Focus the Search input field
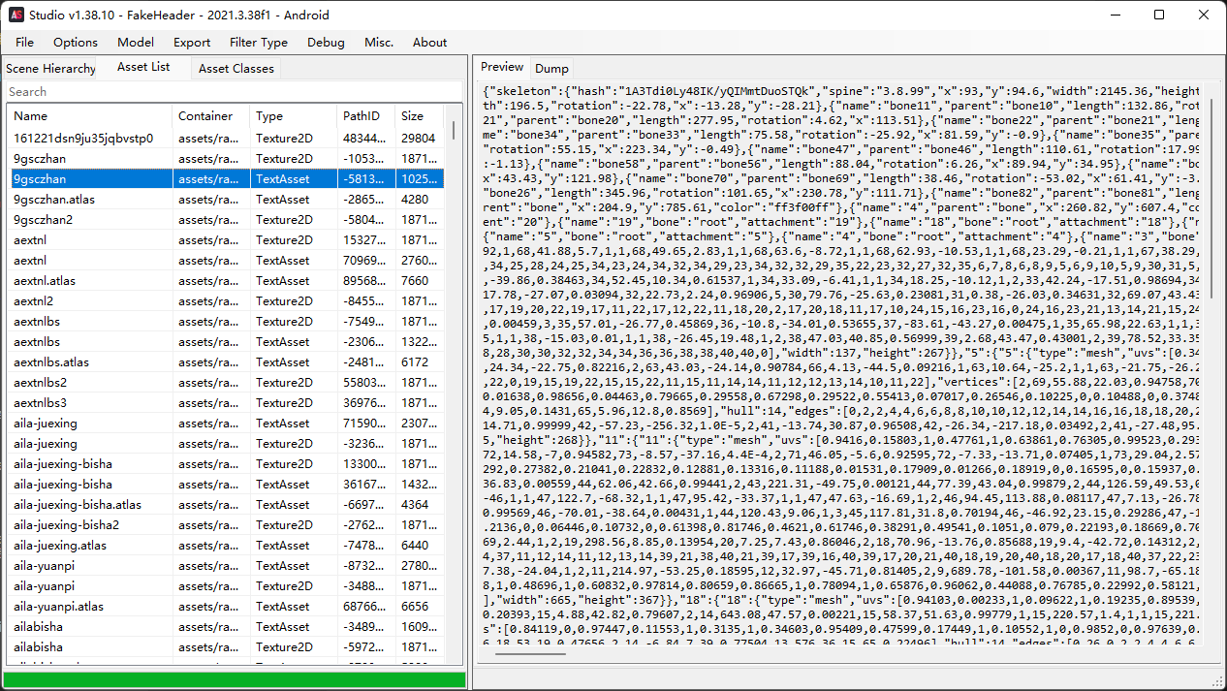The width and height of the screenshot is (1227, 691). click(x=234, y=92)
